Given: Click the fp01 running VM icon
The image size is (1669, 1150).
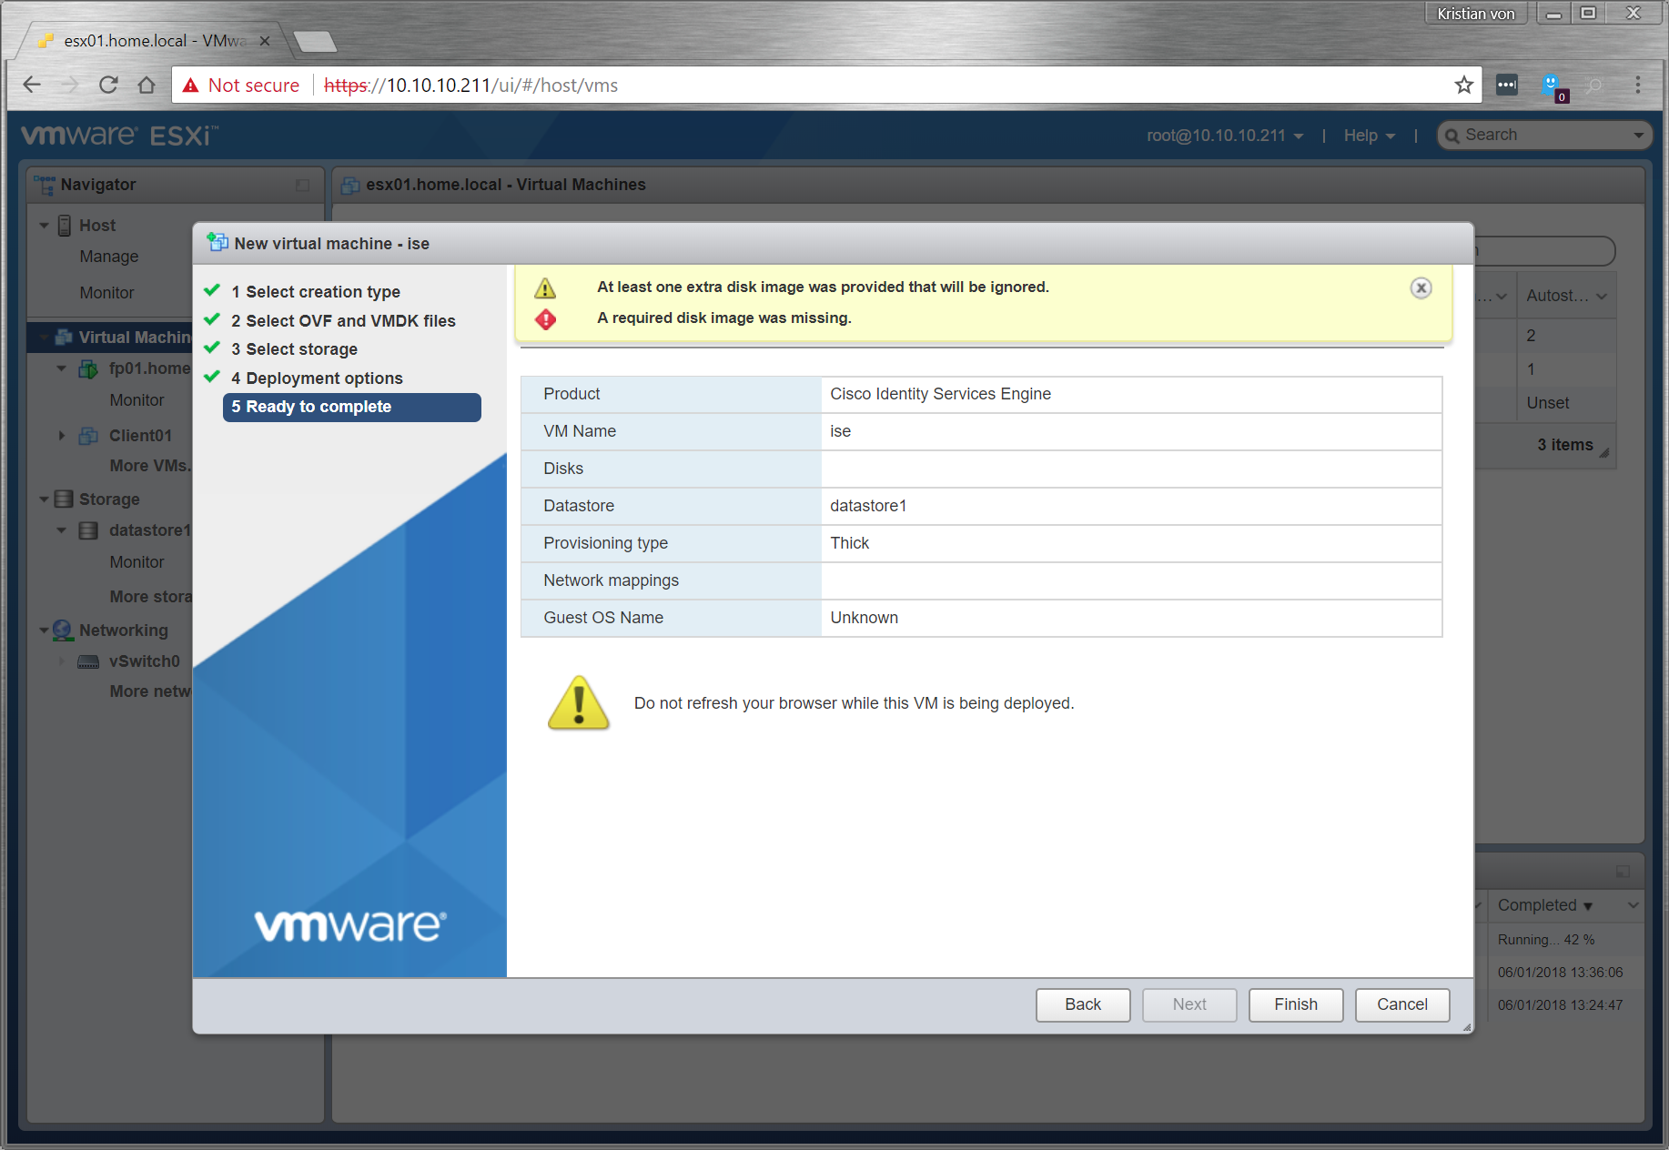Looking at the screenshot, I should point(88,368).
